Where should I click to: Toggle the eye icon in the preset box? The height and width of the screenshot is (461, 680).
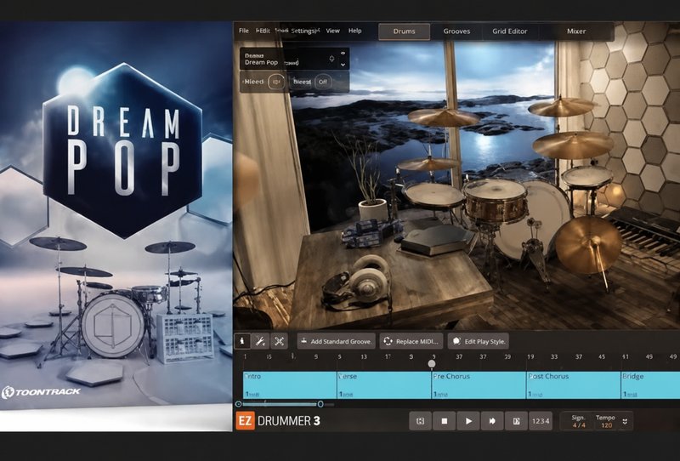pos(343,53)
